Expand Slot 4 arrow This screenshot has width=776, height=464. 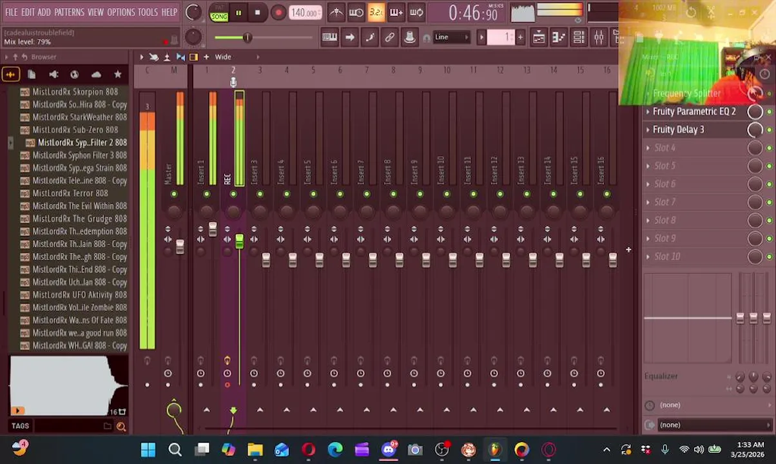coord(648,148)
